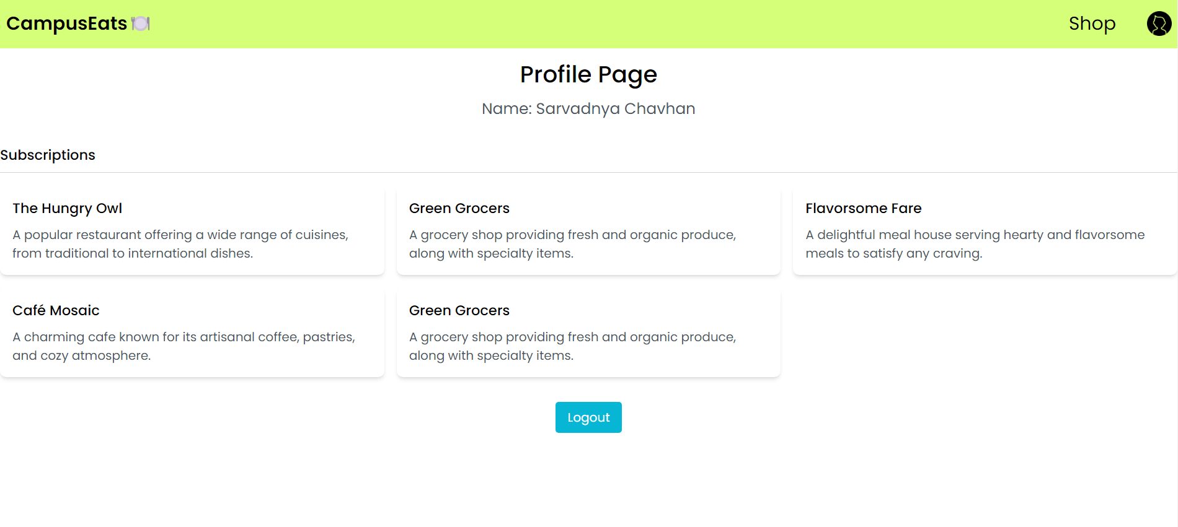Click the divider line under Subscriptions
1178x527 pixels.
pos(588,172)
